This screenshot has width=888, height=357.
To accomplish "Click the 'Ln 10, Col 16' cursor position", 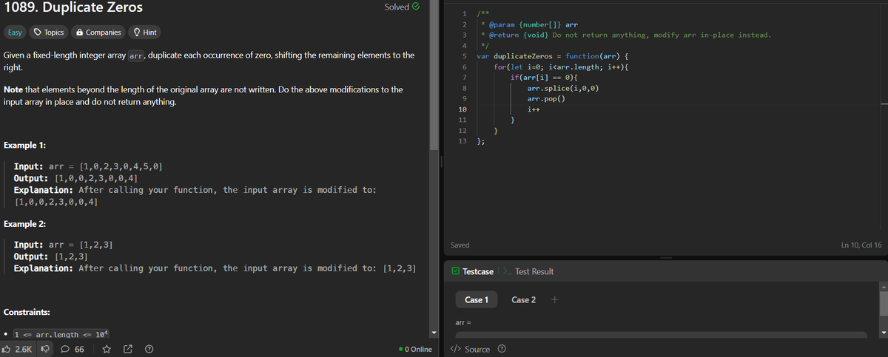I will point(861,245).
